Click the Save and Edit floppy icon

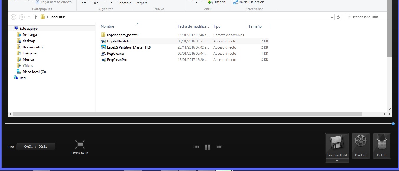[337, 143]
